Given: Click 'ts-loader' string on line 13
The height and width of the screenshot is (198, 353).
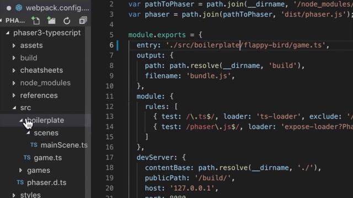Looking at the screenshot, I should (279, 117).
